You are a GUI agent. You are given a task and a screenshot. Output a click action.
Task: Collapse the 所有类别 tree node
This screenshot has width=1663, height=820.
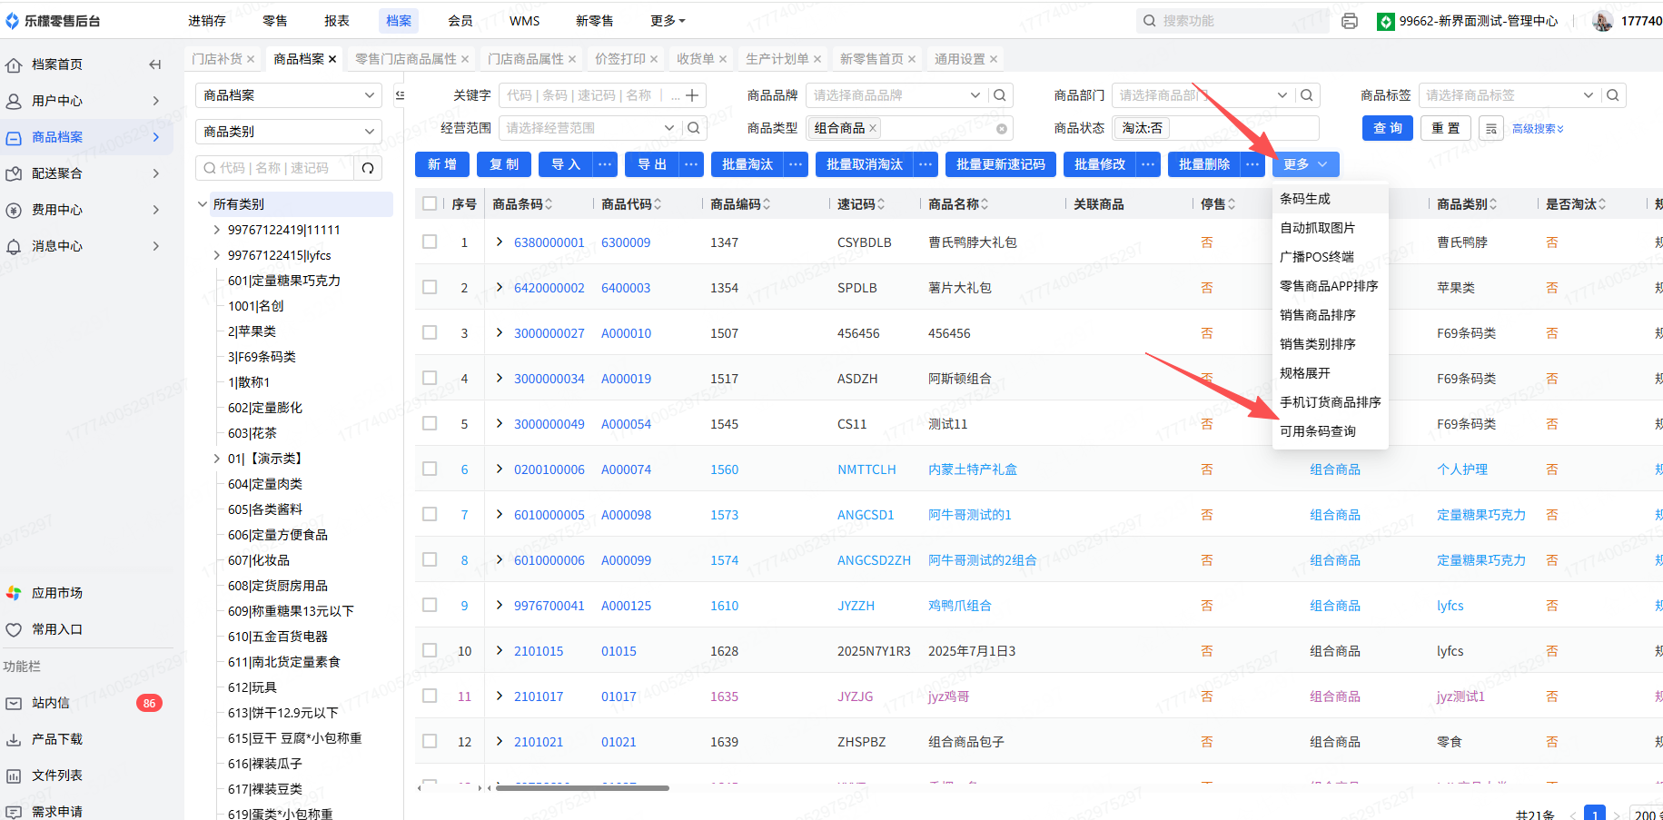(x=203, y=204)
